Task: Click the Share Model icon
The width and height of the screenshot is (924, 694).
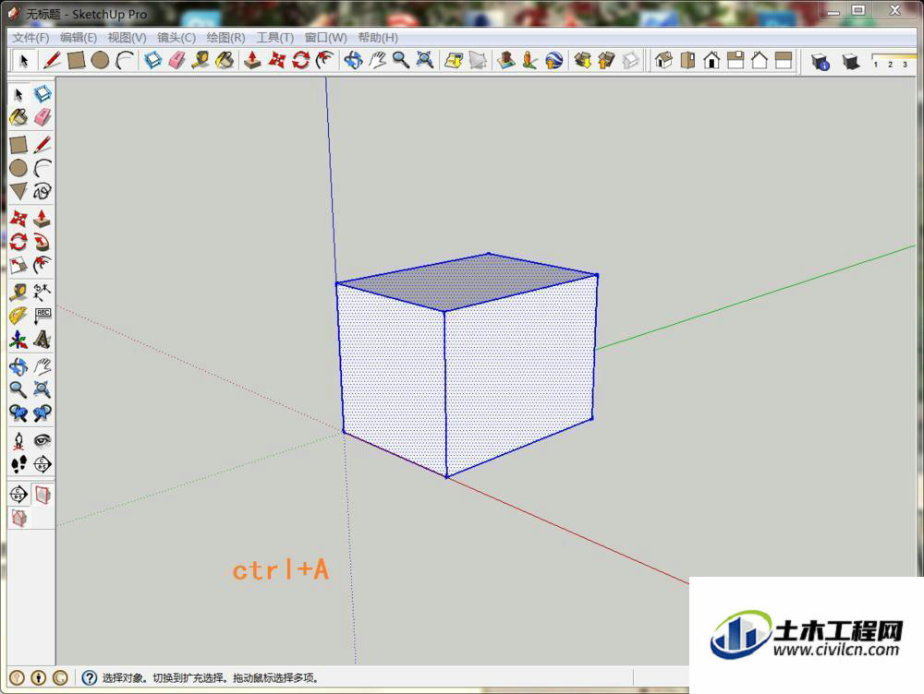Action: coord(606,60)
